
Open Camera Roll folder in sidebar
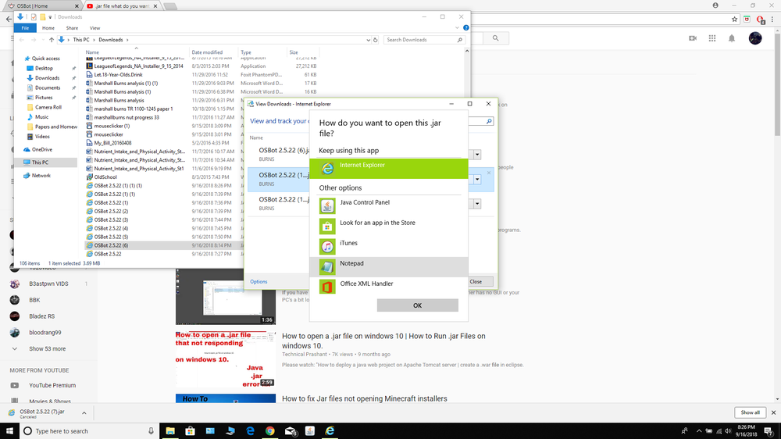tap(48, 107)
